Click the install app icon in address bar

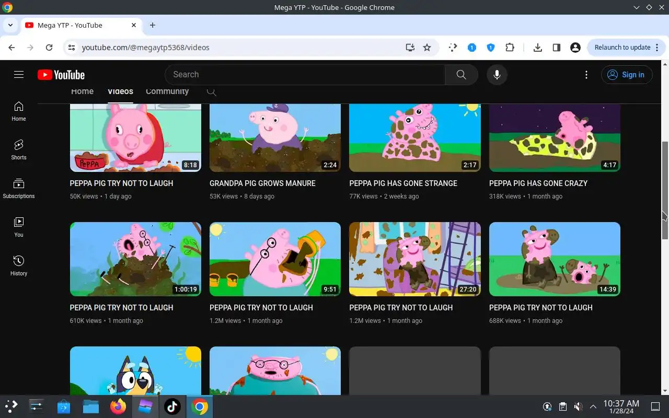click(x=410, y=48)
